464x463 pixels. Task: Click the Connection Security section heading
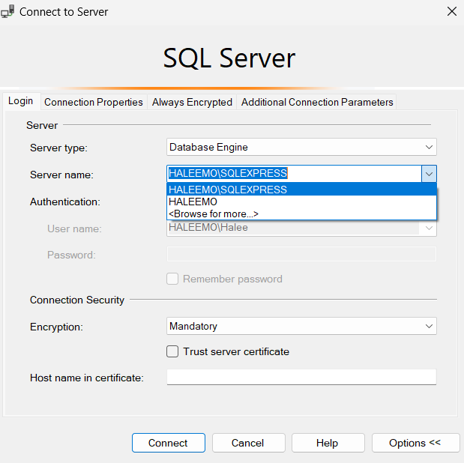[x=77, y=300]
